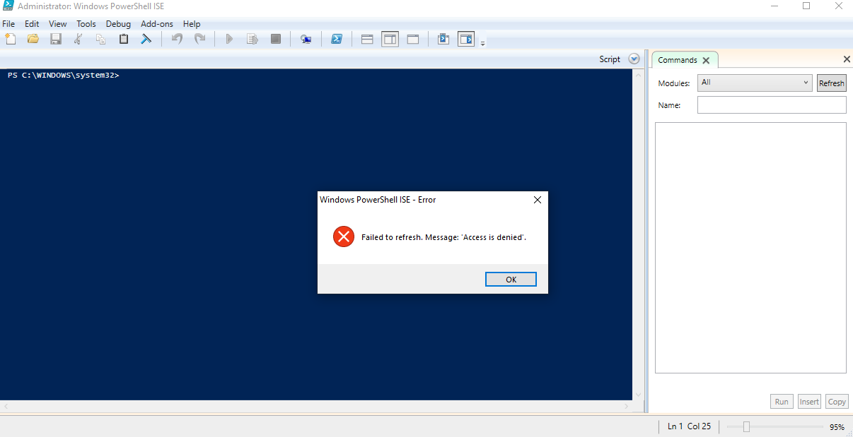853x437 pixels.
Task: Click the PowerShell ISE title bar icon
Action: 8,6
